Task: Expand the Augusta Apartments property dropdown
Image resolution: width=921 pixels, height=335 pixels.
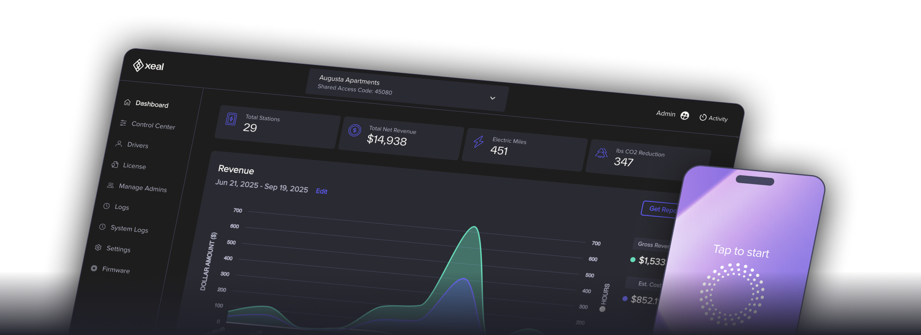Action: pyautogui.click(x=407, y=90)
